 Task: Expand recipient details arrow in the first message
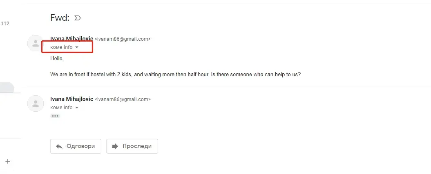point(77,47)
